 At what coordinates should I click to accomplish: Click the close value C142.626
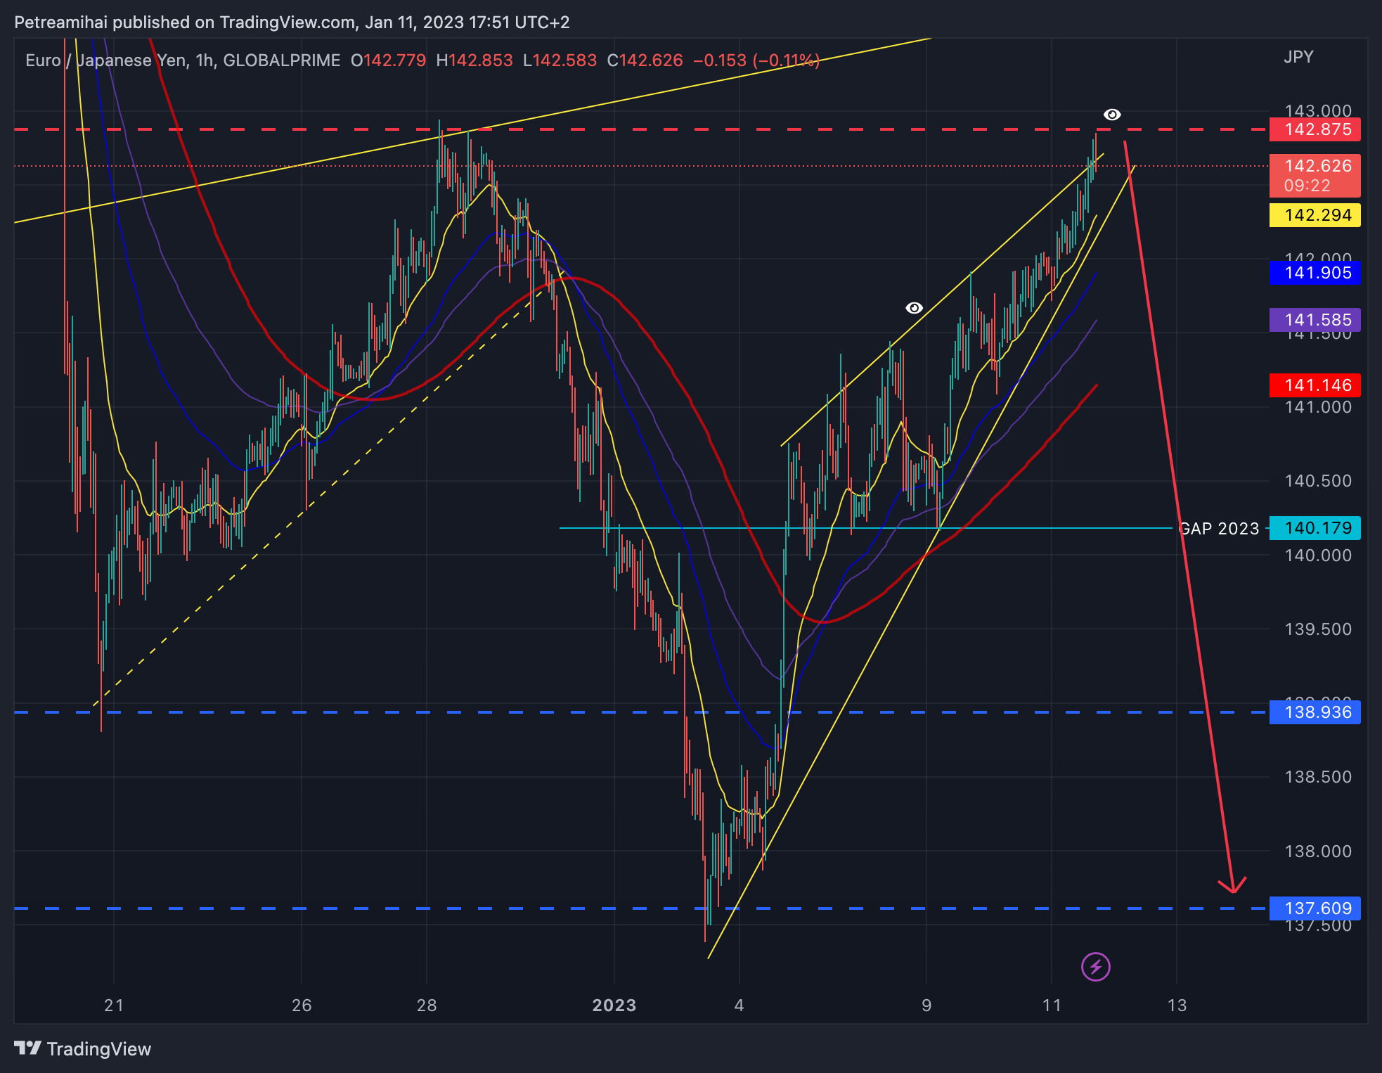[x=645, y=60]
